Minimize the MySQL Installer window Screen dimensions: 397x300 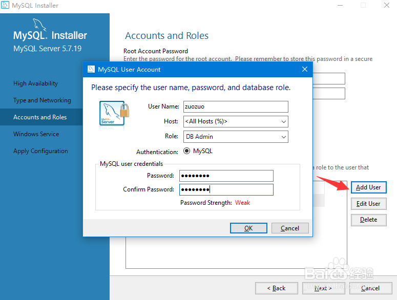point(340,5)
